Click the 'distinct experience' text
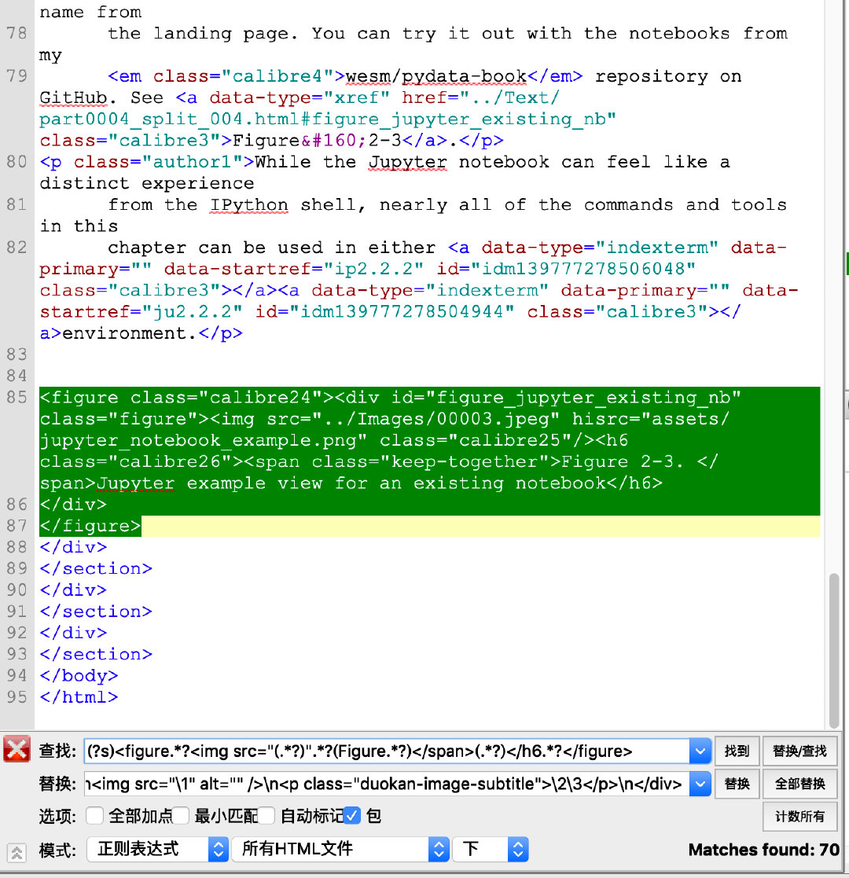Image resolution: width=849 pixels, height=878 pixels. pyautogui.click(x=147, y=184)
